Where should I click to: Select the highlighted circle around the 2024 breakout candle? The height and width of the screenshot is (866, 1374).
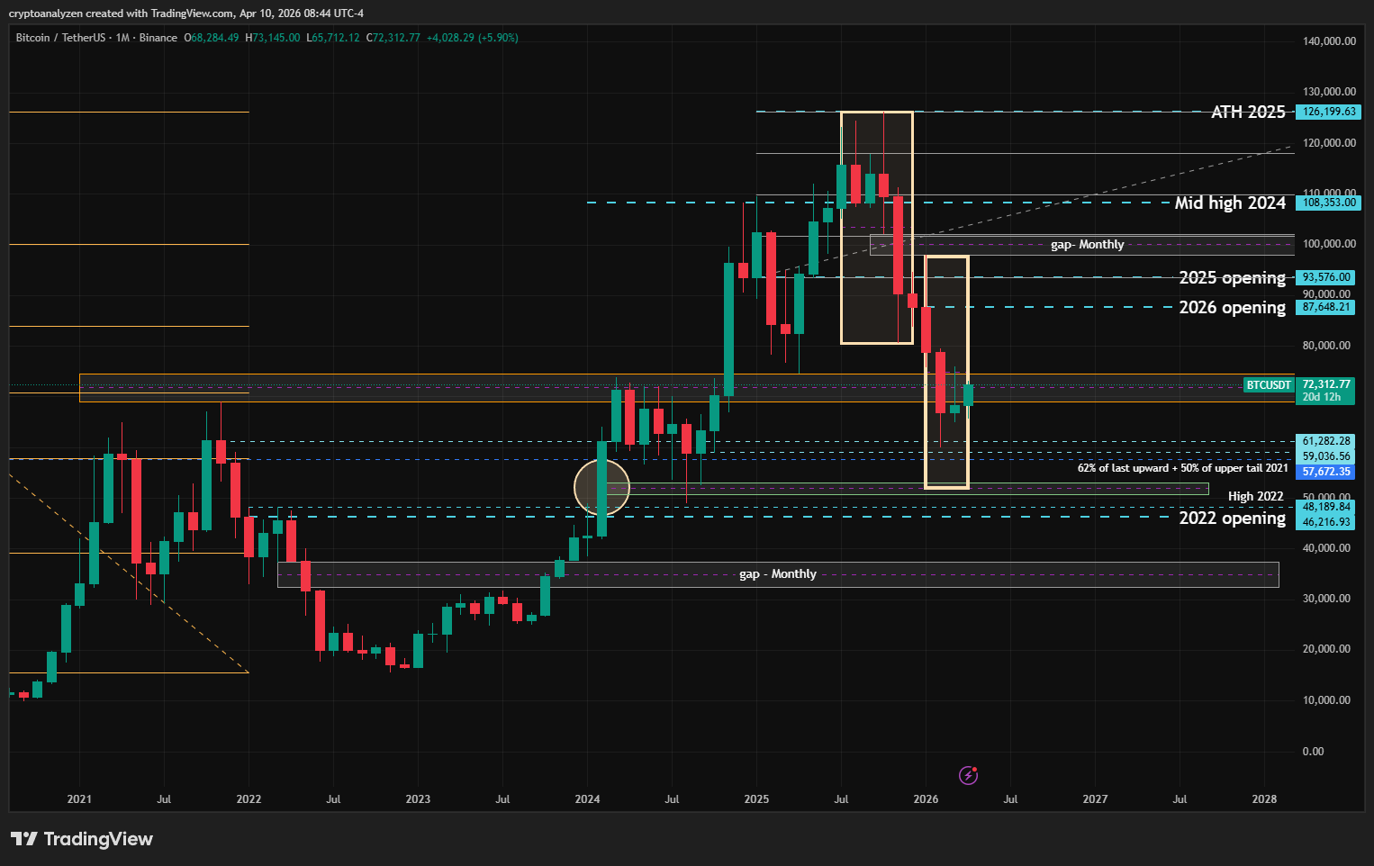pos(601,488)
